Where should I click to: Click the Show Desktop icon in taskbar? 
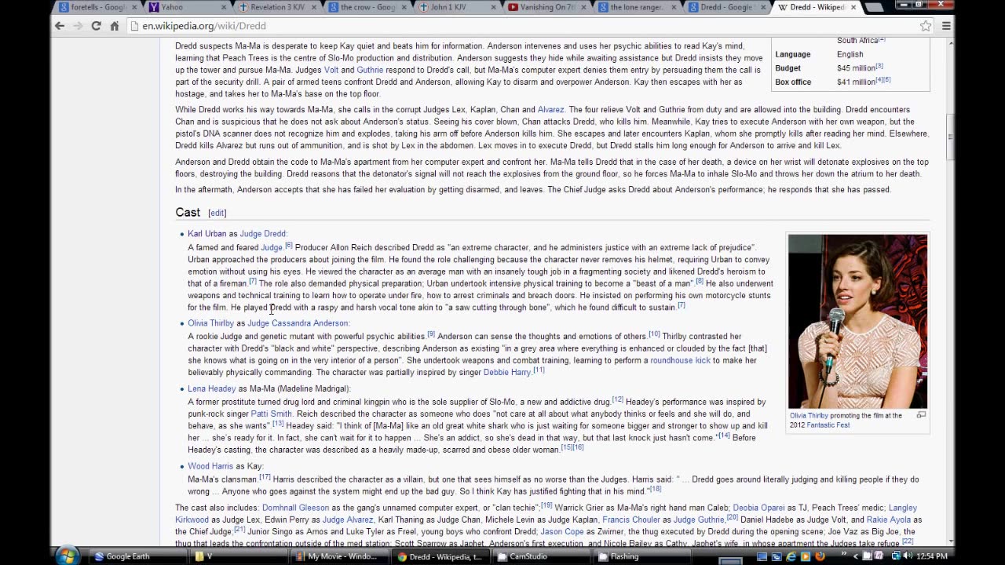(762, 556)
